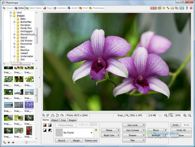
Task: Click the thumbnail size slider handle
Action: click(26, 142)
